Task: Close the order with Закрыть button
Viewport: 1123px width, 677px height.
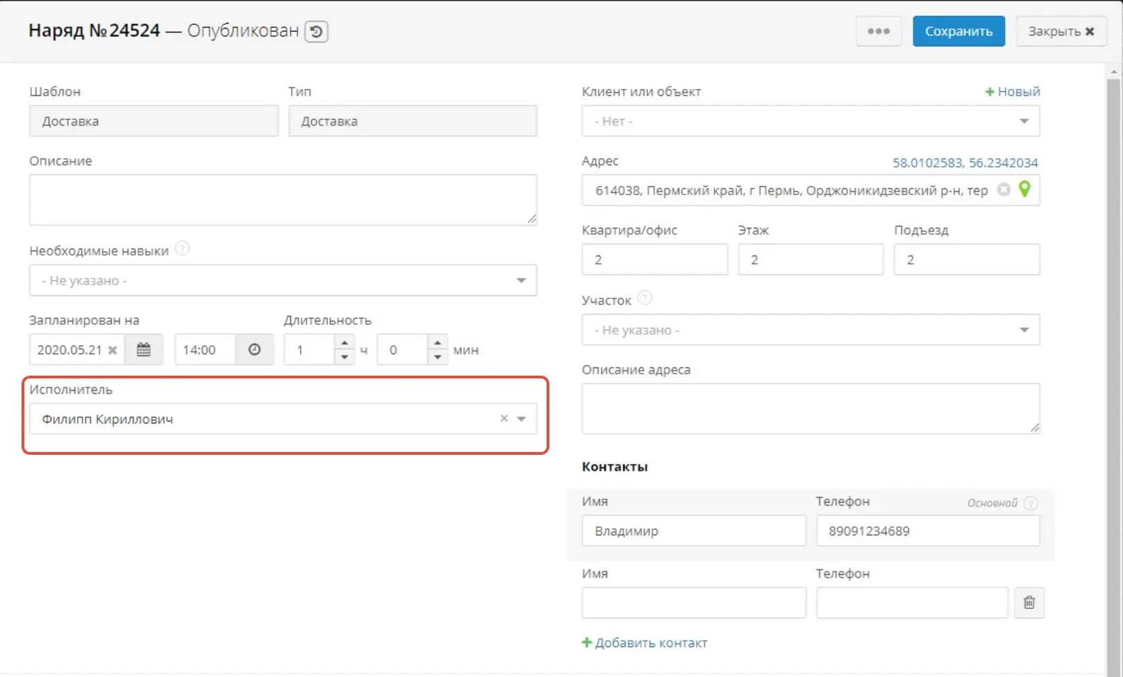Action: (x=1060, y=31)
